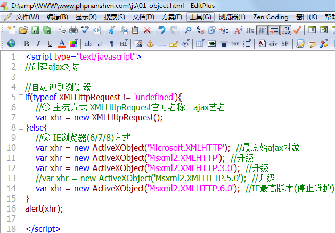
Task: Open the Hx hex viewer
Action: (x=250, y=30)
